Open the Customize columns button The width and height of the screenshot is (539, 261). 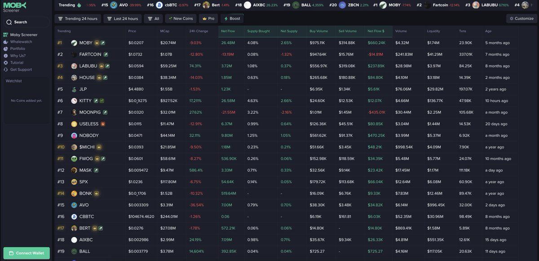(x=522, y=18)
